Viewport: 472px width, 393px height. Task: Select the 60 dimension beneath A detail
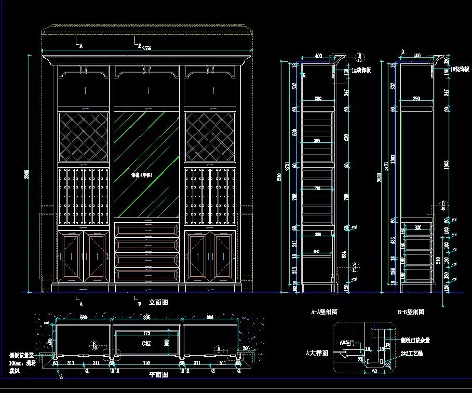click(374, 371)
